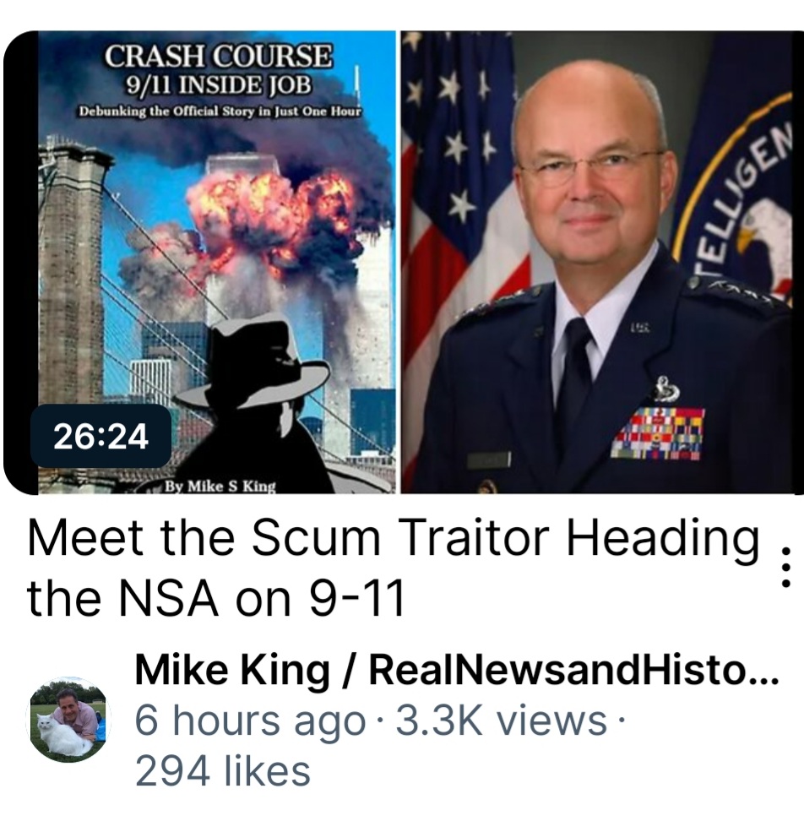Click the '294 likes' count
The image size is (804, 832).
[x=222, y=771]
